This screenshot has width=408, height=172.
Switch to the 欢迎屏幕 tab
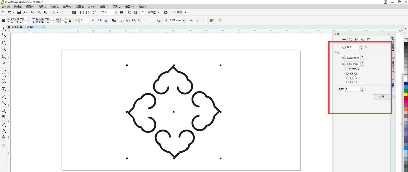pos(17,27)
